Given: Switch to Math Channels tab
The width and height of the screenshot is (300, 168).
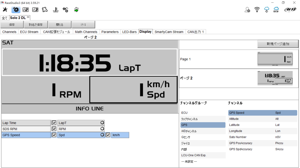Looking at the screenshot, I should coord(86,32).
